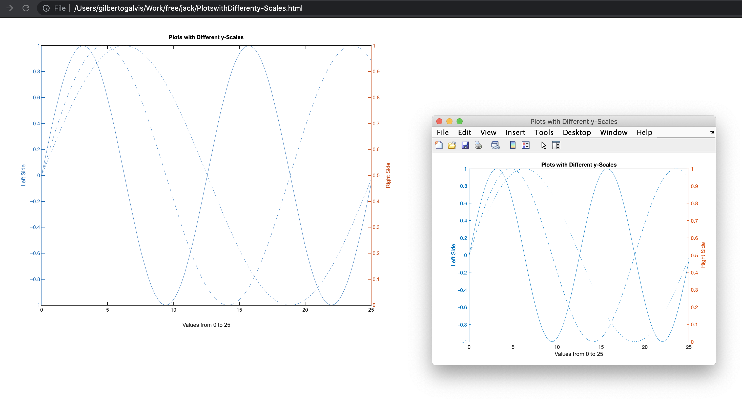Minimize the figure window with yellow button
This screenshot has height=413, width=742.
pyautogui.click(x=449, y=121)
